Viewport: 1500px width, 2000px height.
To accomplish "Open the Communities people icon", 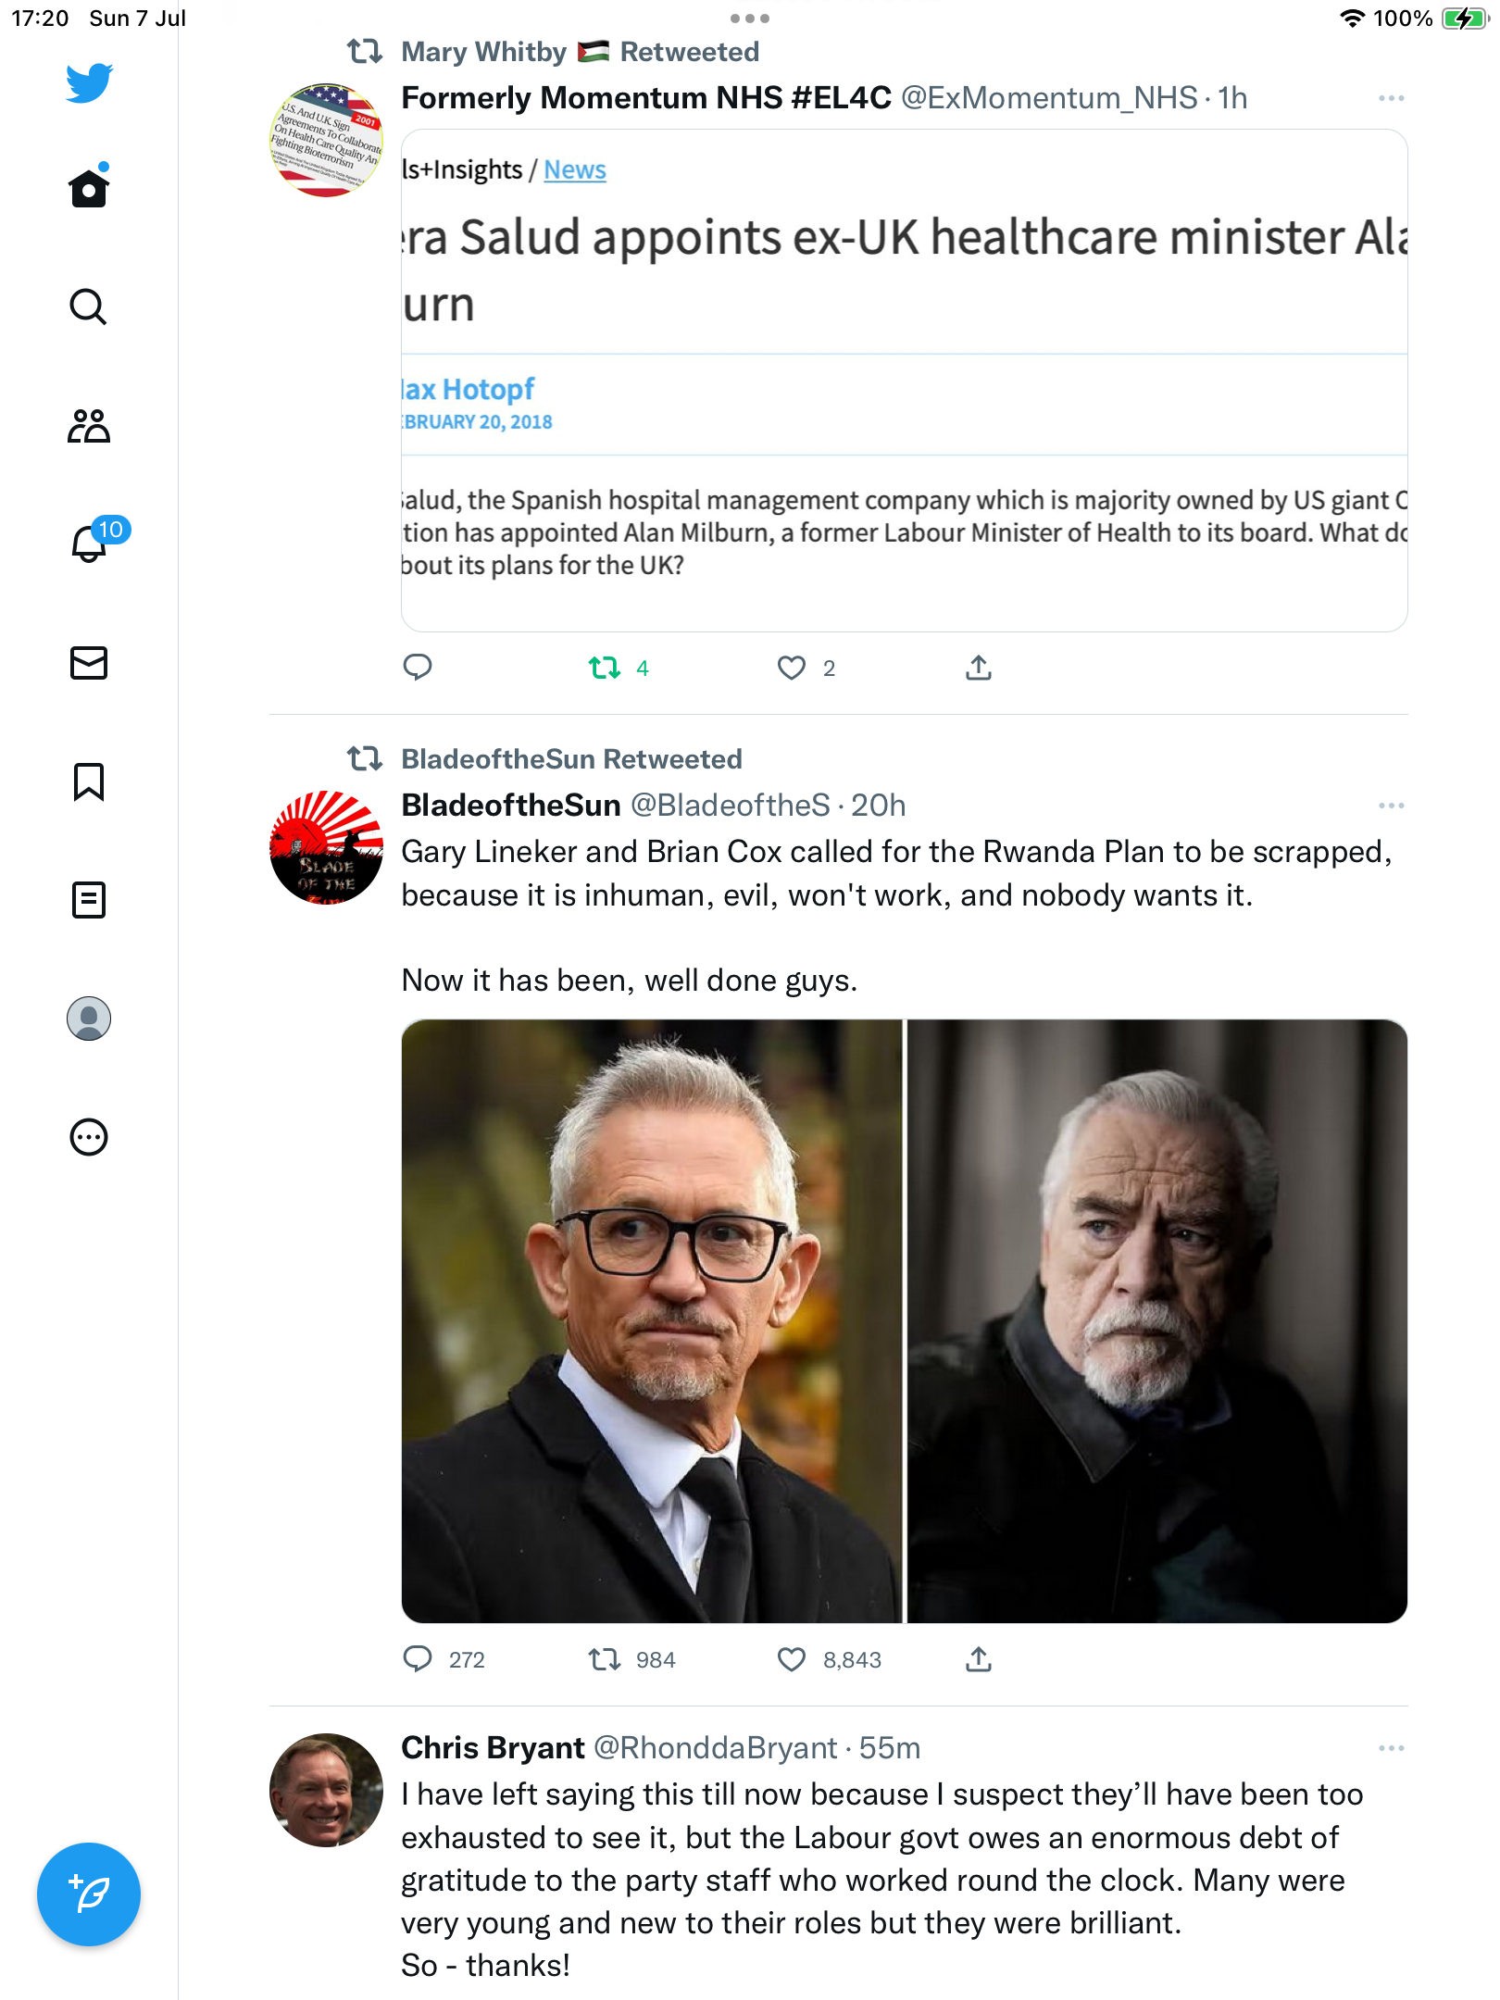I will [89, 426].
